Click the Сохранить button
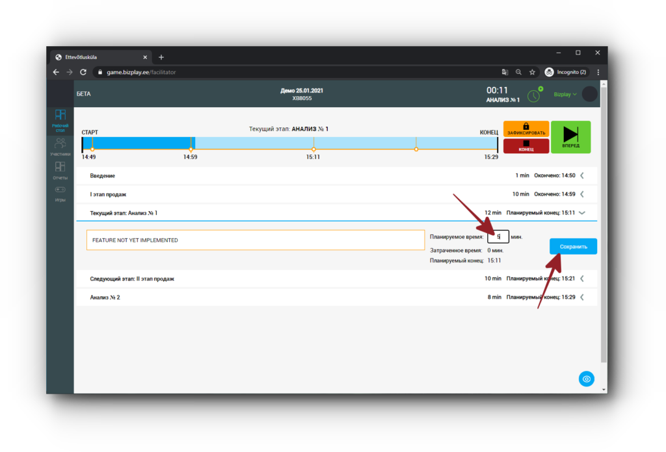 tap(573, 247)
